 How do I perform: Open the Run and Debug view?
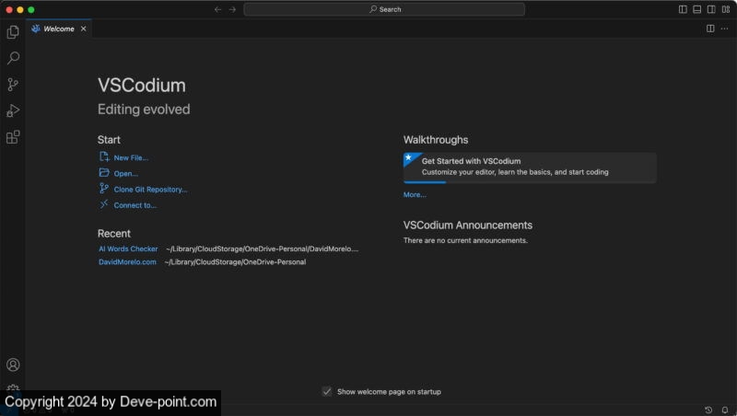tap(13, 110)
